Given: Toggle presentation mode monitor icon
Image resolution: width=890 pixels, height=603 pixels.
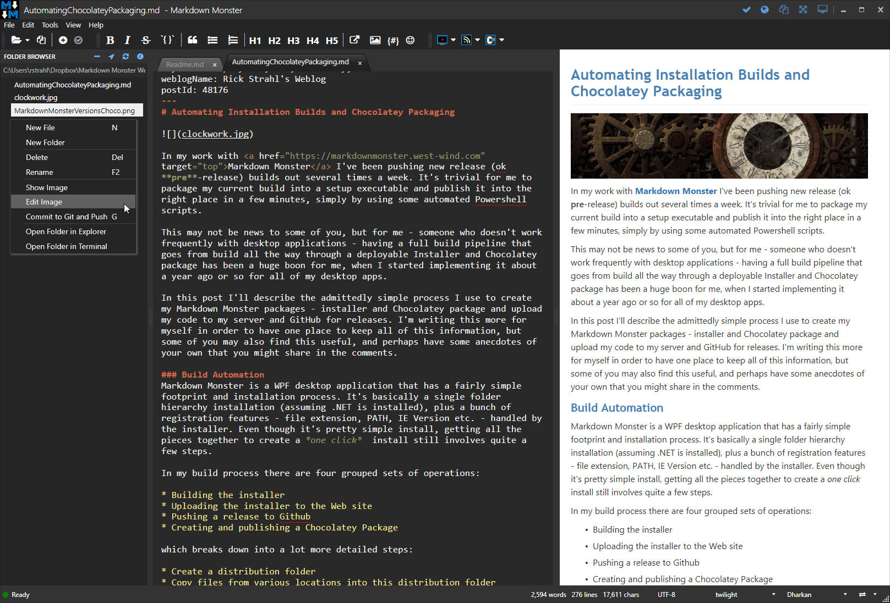Looking at the screenshot, I should coord(822,10).
